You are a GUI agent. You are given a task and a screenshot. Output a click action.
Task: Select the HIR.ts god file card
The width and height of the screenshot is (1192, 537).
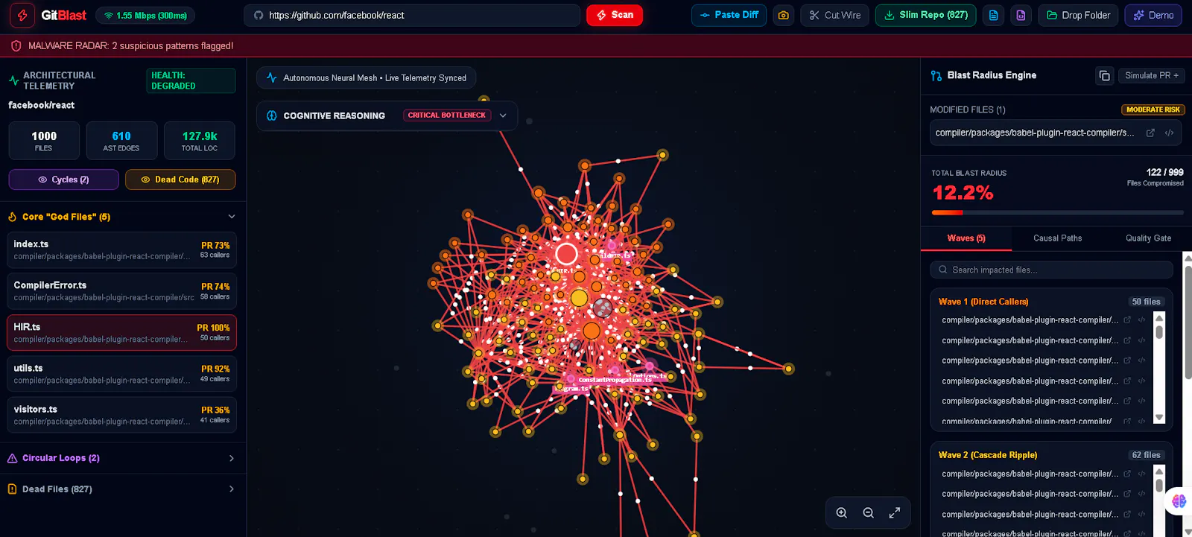click(x=122, y=332)
